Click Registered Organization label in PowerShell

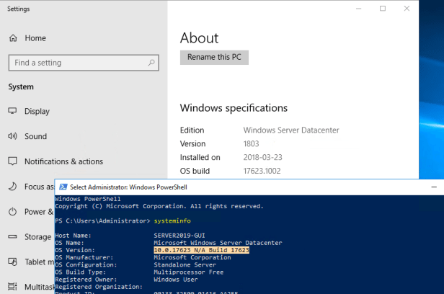click(99, 287)
